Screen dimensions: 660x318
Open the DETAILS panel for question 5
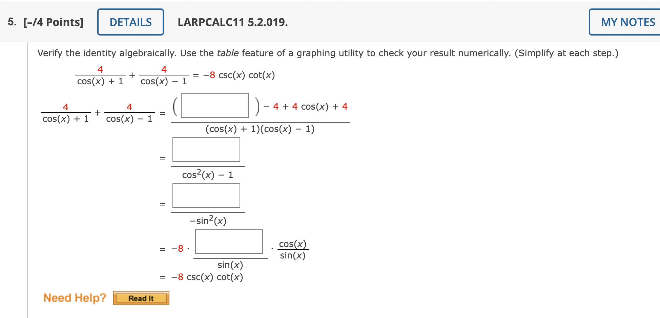click(130, 22)
